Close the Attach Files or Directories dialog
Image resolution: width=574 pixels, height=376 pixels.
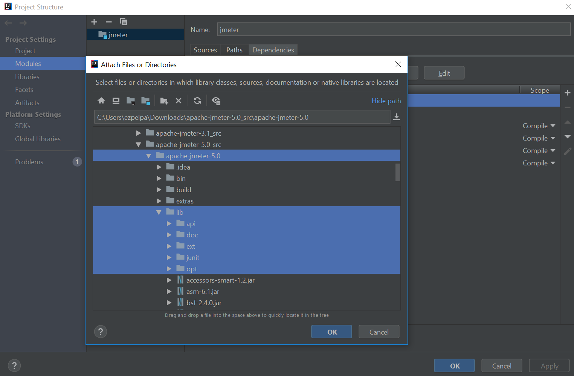click(x=398, y=64)
